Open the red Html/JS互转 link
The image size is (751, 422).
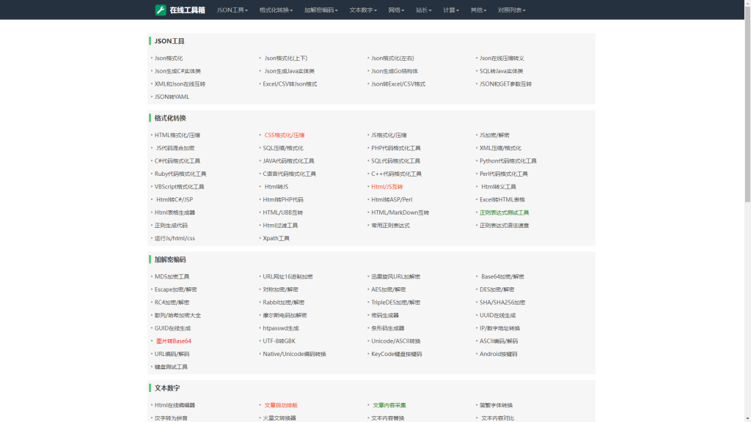[x=387, y=187]
